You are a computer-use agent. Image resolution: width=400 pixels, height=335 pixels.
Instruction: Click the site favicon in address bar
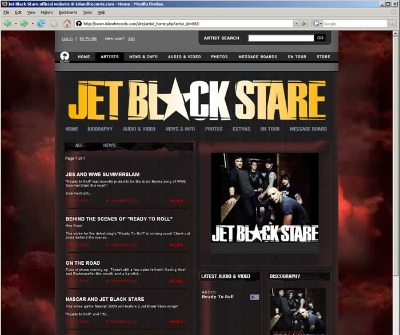79,24
